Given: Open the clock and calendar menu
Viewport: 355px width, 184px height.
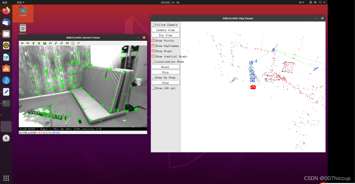Looking at the screenshot, I should point(170,2).
